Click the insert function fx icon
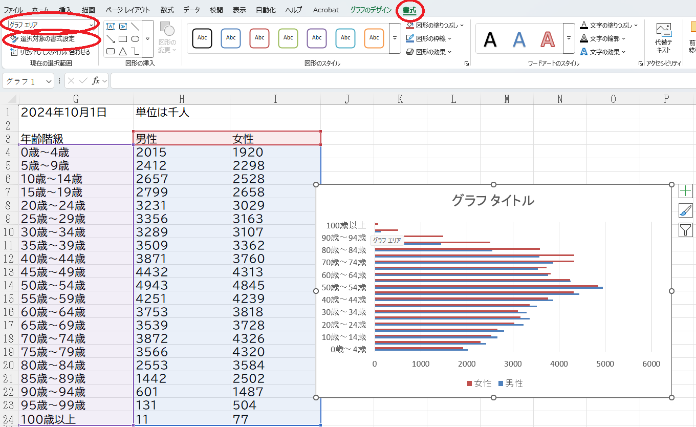This screenshot has height=427, width=696. pos(96,81)
